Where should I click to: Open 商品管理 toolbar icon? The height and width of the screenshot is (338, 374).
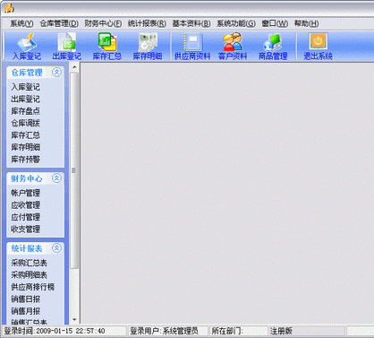273,47
